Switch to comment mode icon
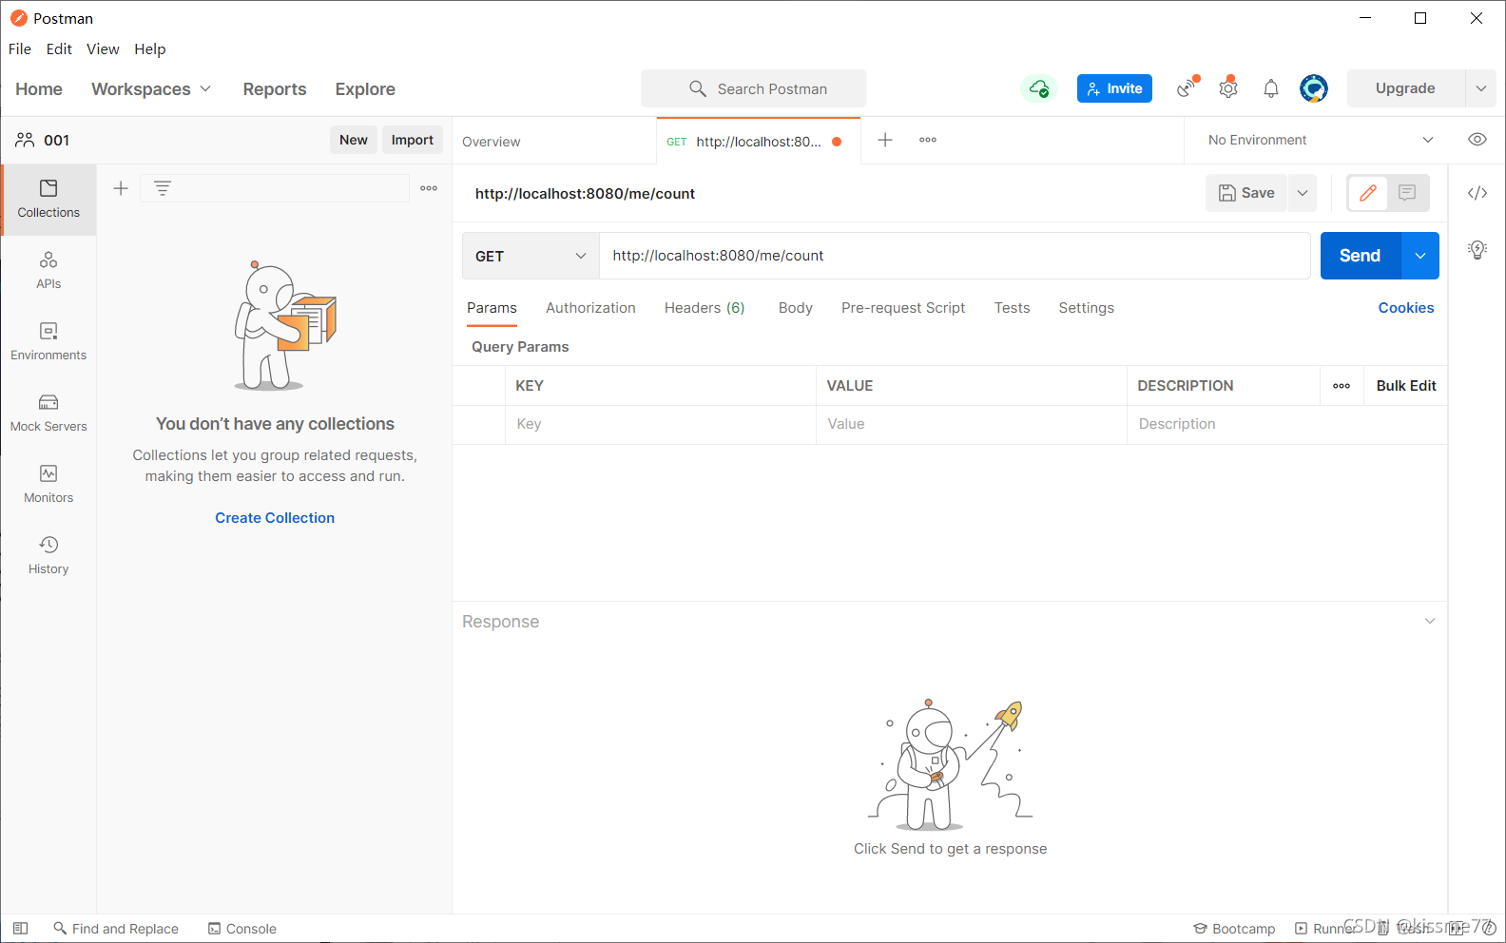 1407,193
